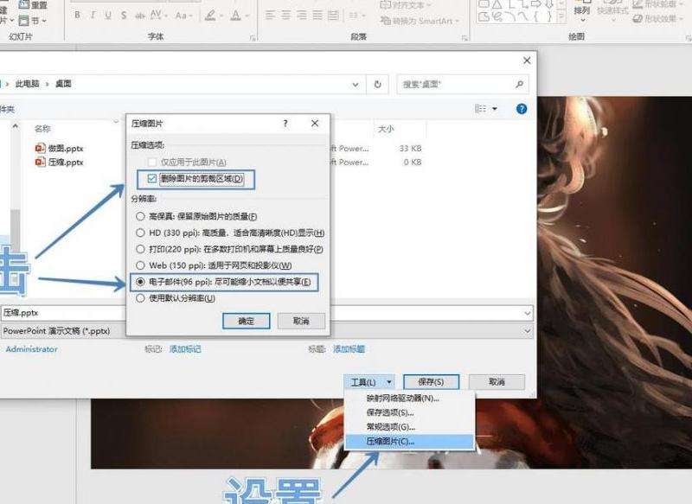
Task: Select center text alignment
Action: (288, 13)
